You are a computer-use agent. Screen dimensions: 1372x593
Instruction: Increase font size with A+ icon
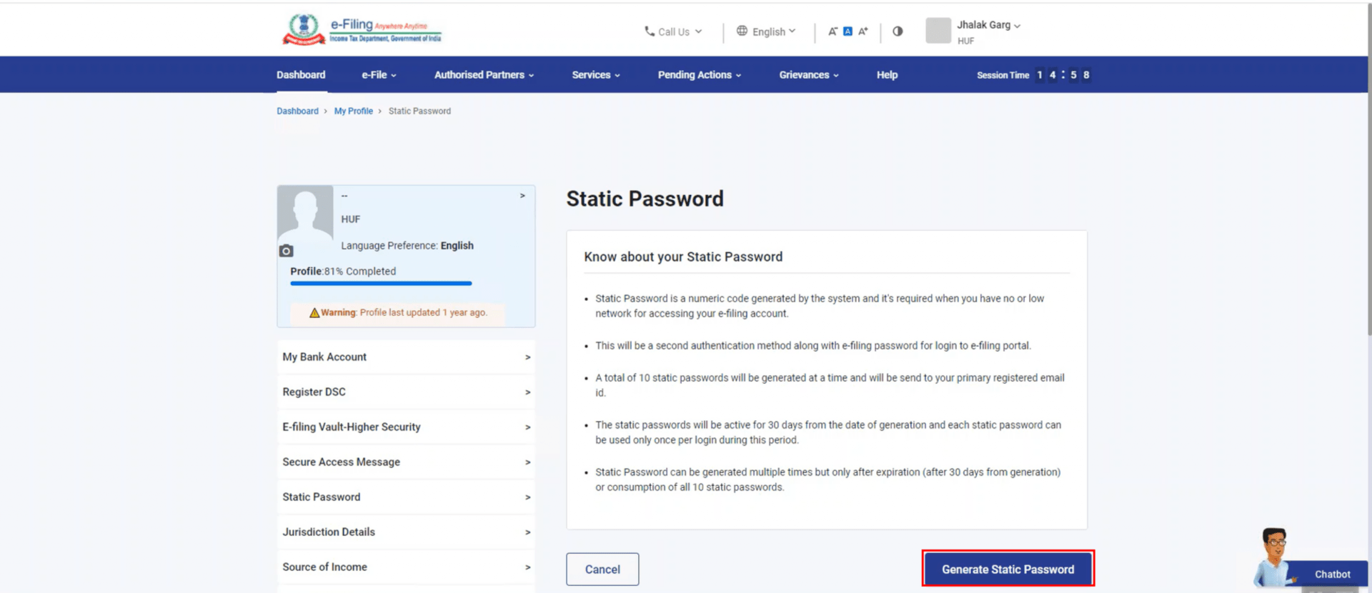coord(863,31)
